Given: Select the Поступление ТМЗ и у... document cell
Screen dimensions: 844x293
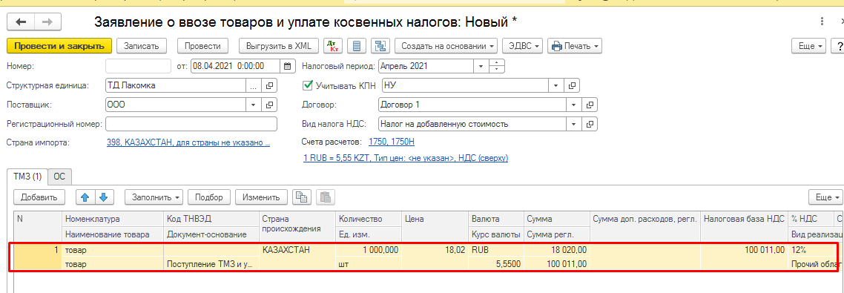Looking at the screenshot, I should [x=211, y=264].
